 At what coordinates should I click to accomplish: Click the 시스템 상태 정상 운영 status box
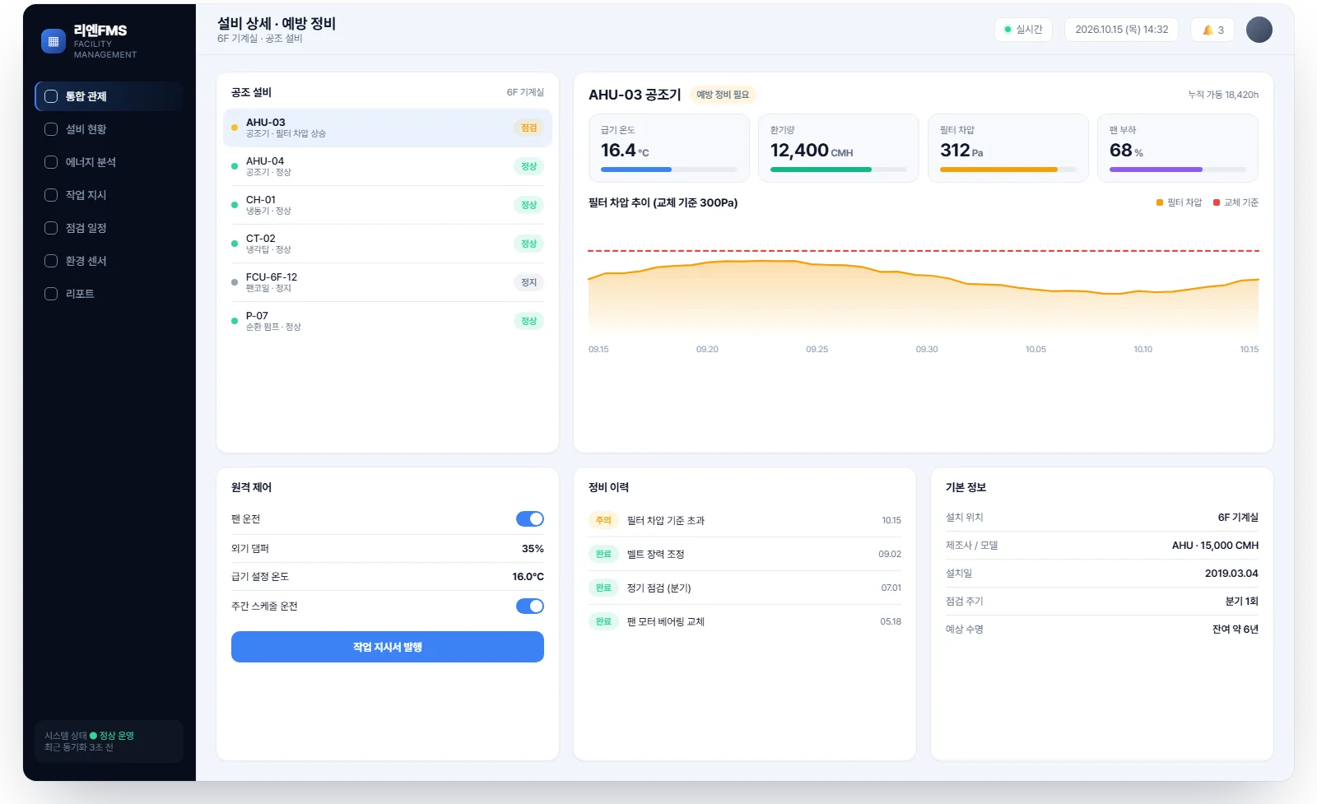click(109, 741)
